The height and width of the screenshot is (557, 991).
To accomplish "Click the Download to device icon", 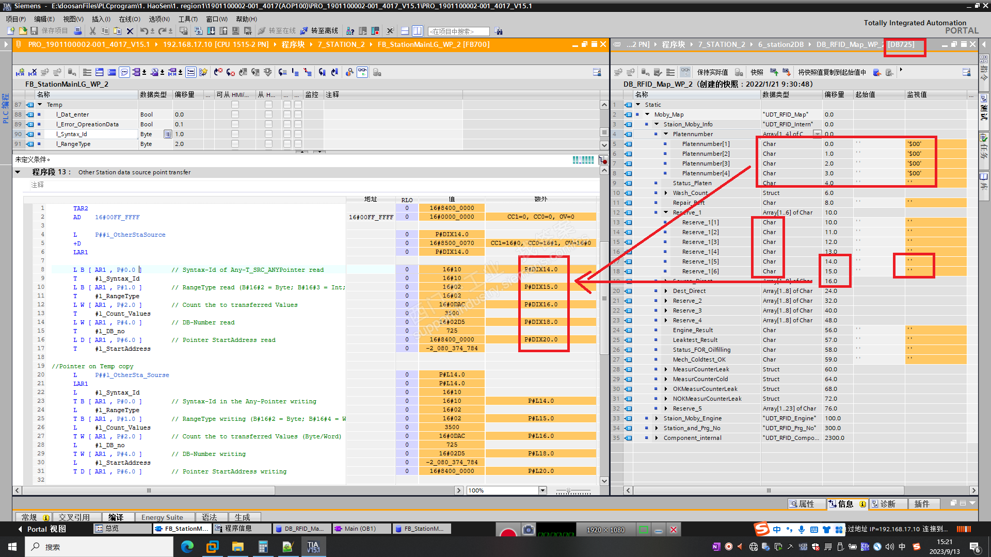I will [211, 31].
